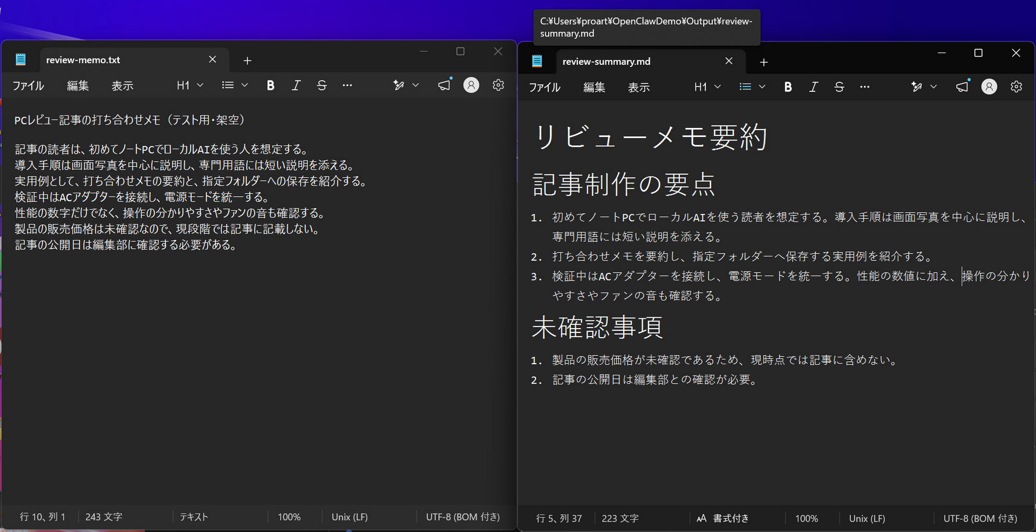Open the megaphone notifications icon in review-memo.txt window
The height and width of the screenshot is (532, 1036).
pyautogui.click(x=445, y=85)
